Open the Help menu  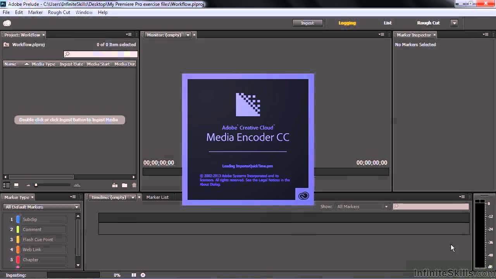pos(103,12)
